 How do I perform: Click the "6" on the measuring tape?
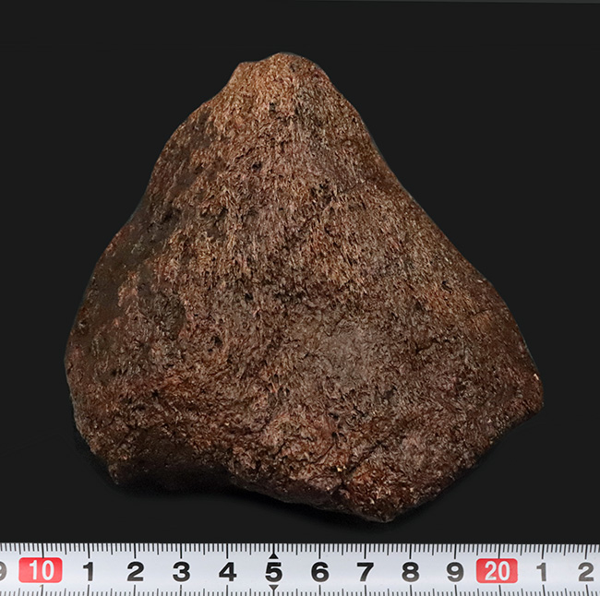pyautogui.click(x=320, y=571)
